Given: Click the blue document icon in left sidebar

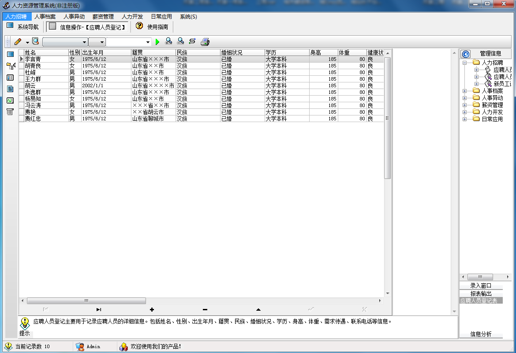Looking at the screenshot, I should [x=10, y=89].
